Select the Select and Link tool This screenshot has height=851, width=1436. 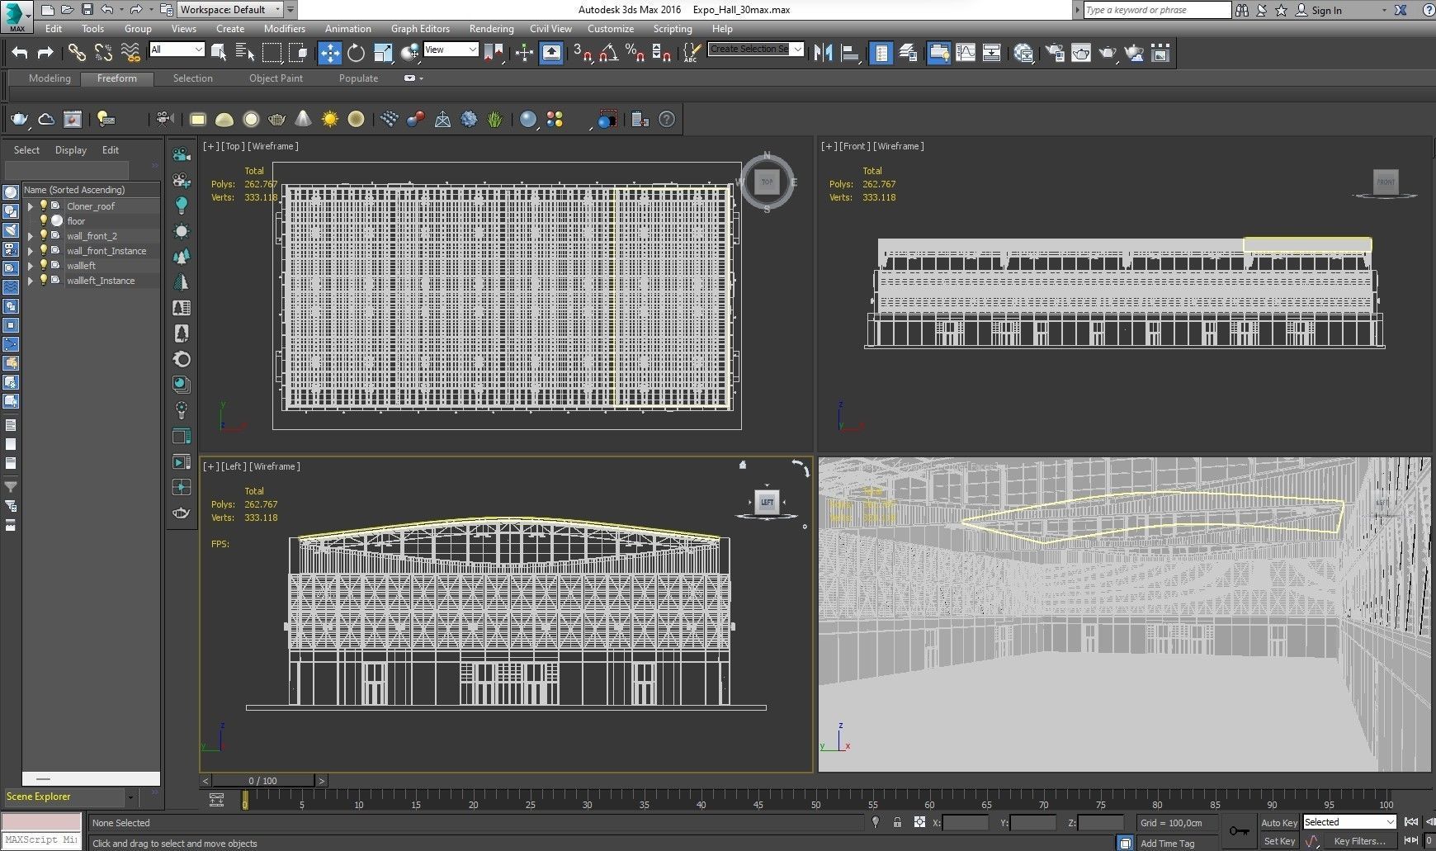pos(77,53)
